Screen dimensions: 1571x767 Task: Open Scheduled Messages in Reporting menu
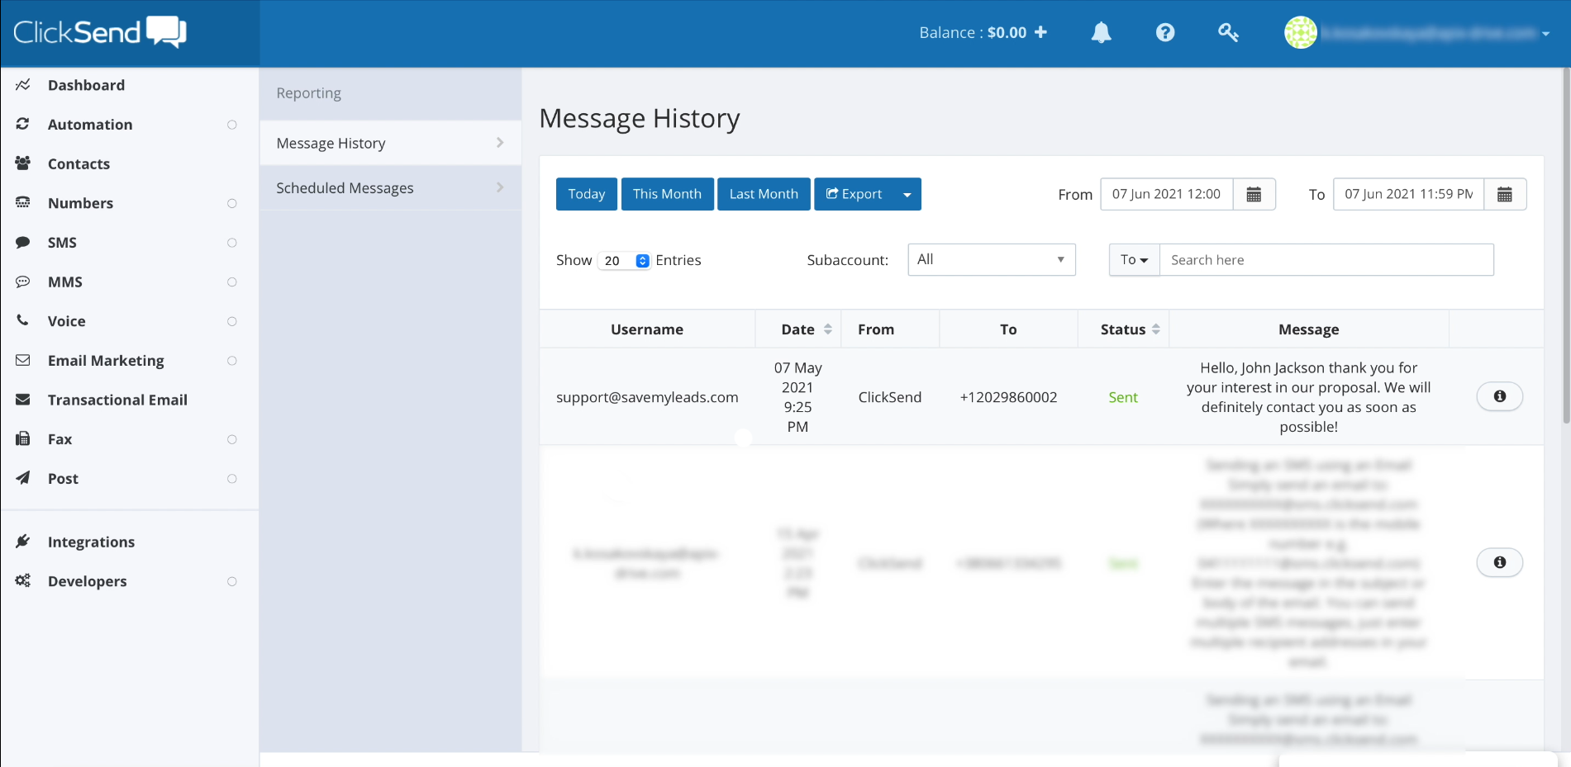coord(390,187)
